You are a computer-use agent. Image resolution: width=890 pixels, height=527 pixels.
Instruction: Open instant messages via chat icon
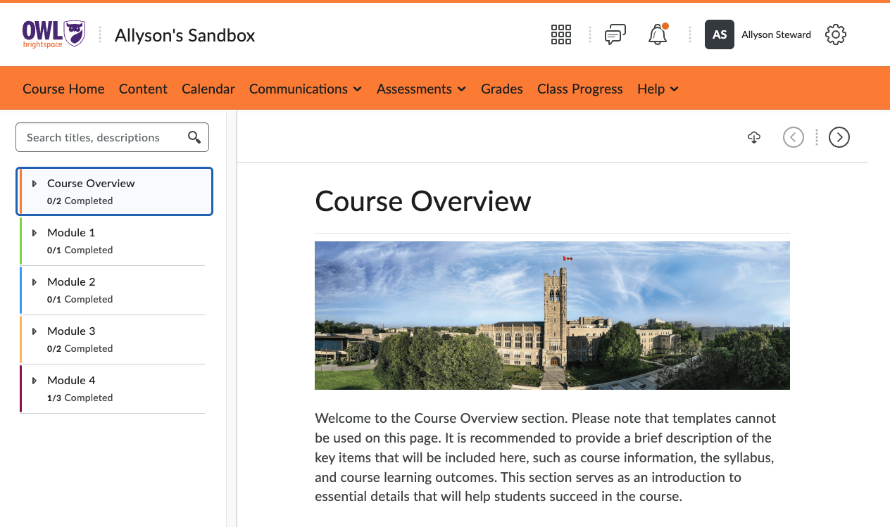615,34
